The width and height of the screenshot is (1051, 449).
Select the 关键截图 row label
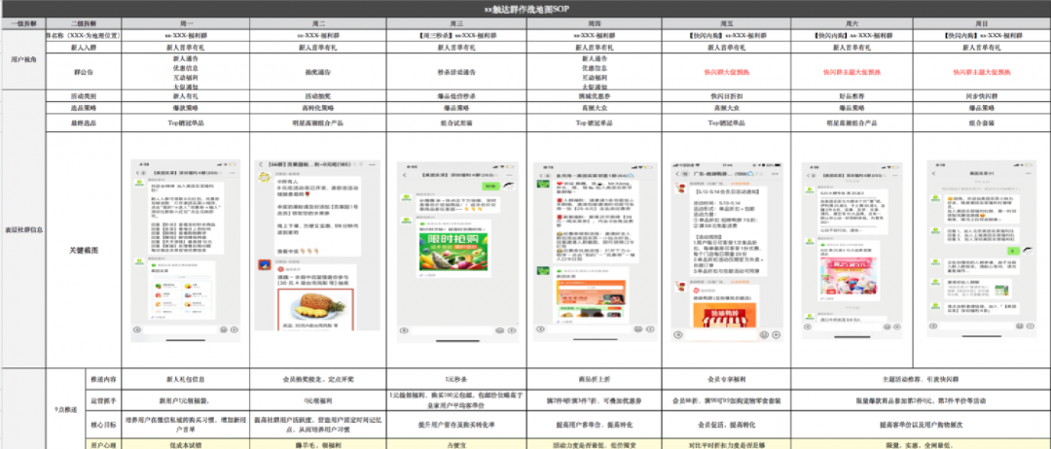83,250
